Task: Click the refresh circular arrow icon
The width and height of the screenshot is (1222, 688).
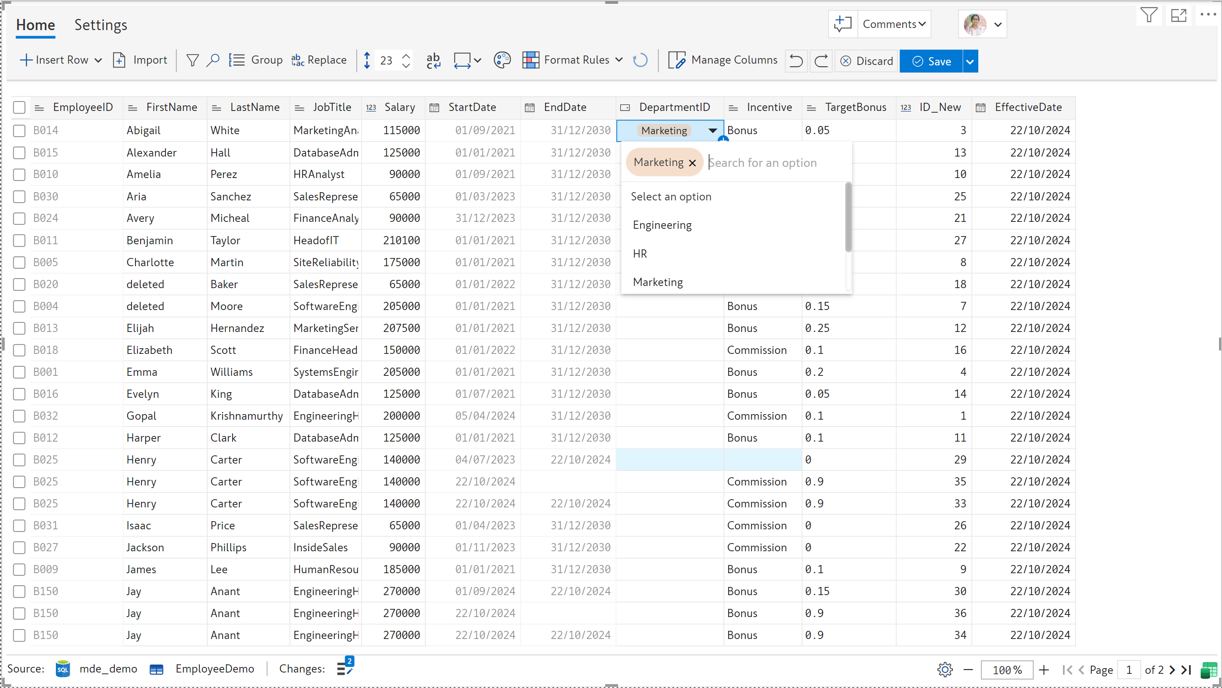Action: [x=640, y=60]
